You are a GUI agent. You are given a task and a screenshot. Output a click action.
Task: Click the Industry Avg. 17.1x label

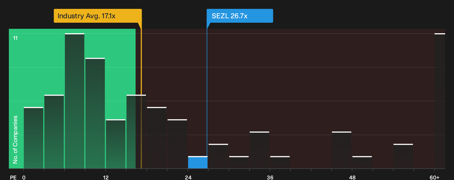[98, 16]
